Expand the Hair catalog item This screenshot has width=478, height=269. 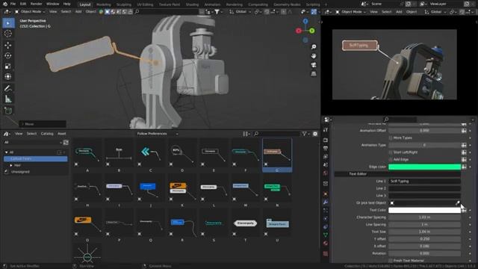coord(11,165)
